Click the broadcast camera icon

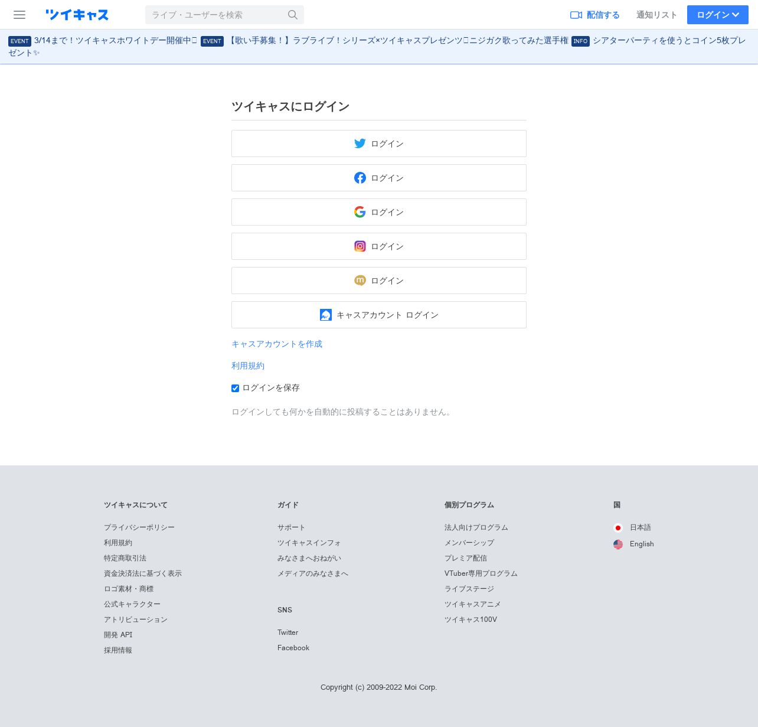click(576, 15)
